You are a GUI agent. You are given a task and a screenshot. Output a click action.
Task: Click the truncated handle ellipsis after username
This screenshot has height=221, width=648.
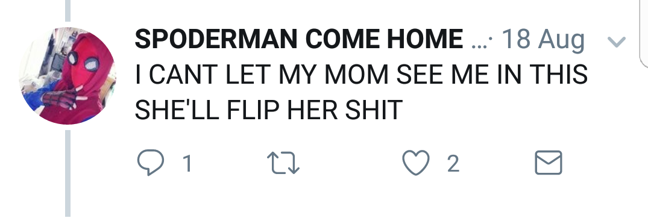click(480, 43)
